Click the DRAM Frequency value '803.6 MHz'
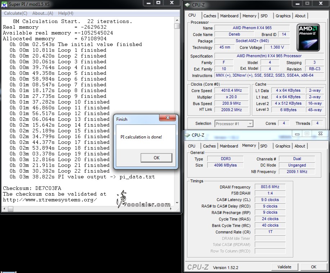 (x=270, y=187)
